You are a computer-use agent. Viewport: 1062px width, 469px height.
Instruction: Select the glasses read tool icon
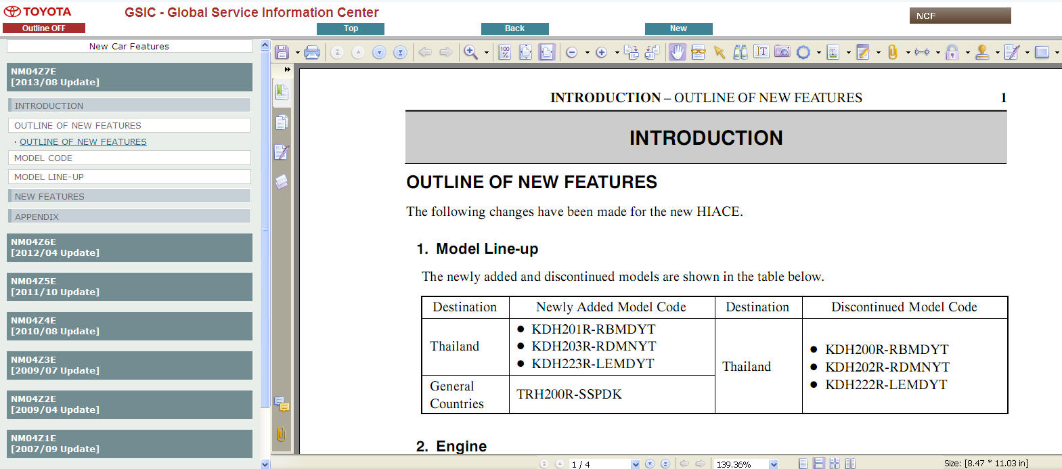pos(699,52)
